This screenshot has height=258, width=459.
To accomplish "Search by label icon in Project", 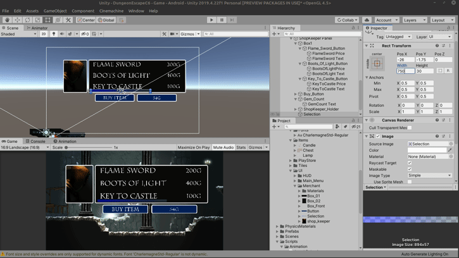I will (x=346, y=126).
